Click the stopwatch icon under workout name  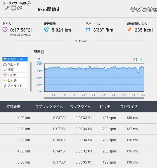click(x=20, y=8)
